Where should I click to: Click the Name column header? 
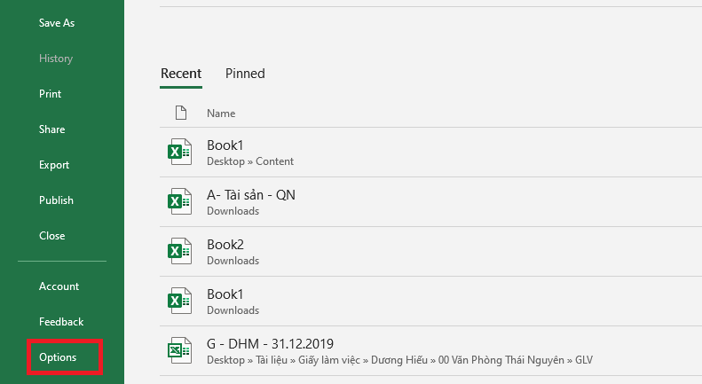click(x=221, y=114)
